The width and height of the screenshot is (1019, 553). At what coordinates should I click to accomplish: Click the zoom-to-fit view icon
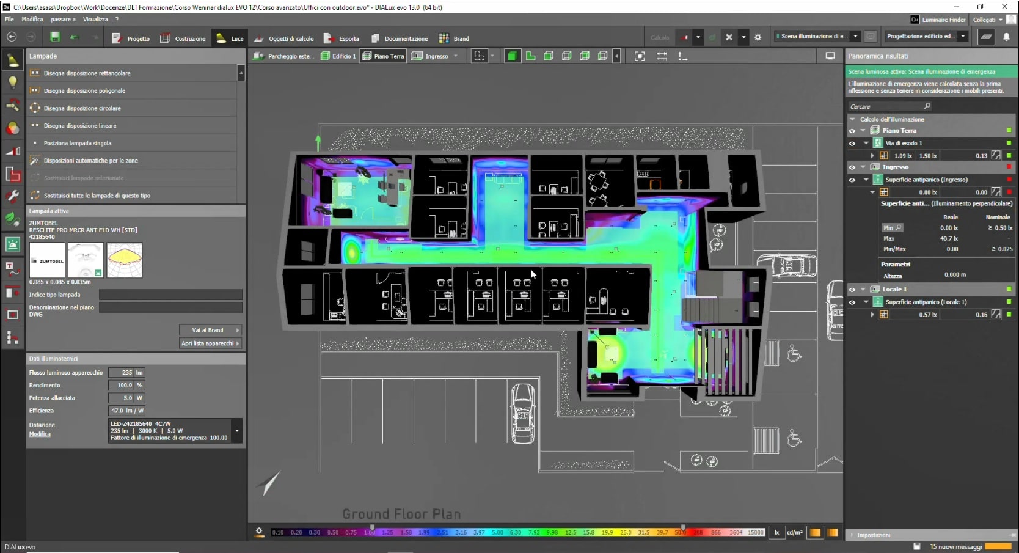click(640, 56)
